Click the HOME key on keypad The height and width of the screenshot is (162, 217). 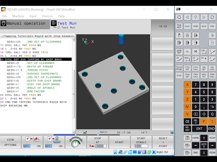pos(196,138)
